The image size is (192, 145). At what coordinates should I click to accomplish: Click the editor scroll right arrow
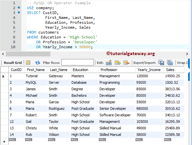(x=187, y=54)
